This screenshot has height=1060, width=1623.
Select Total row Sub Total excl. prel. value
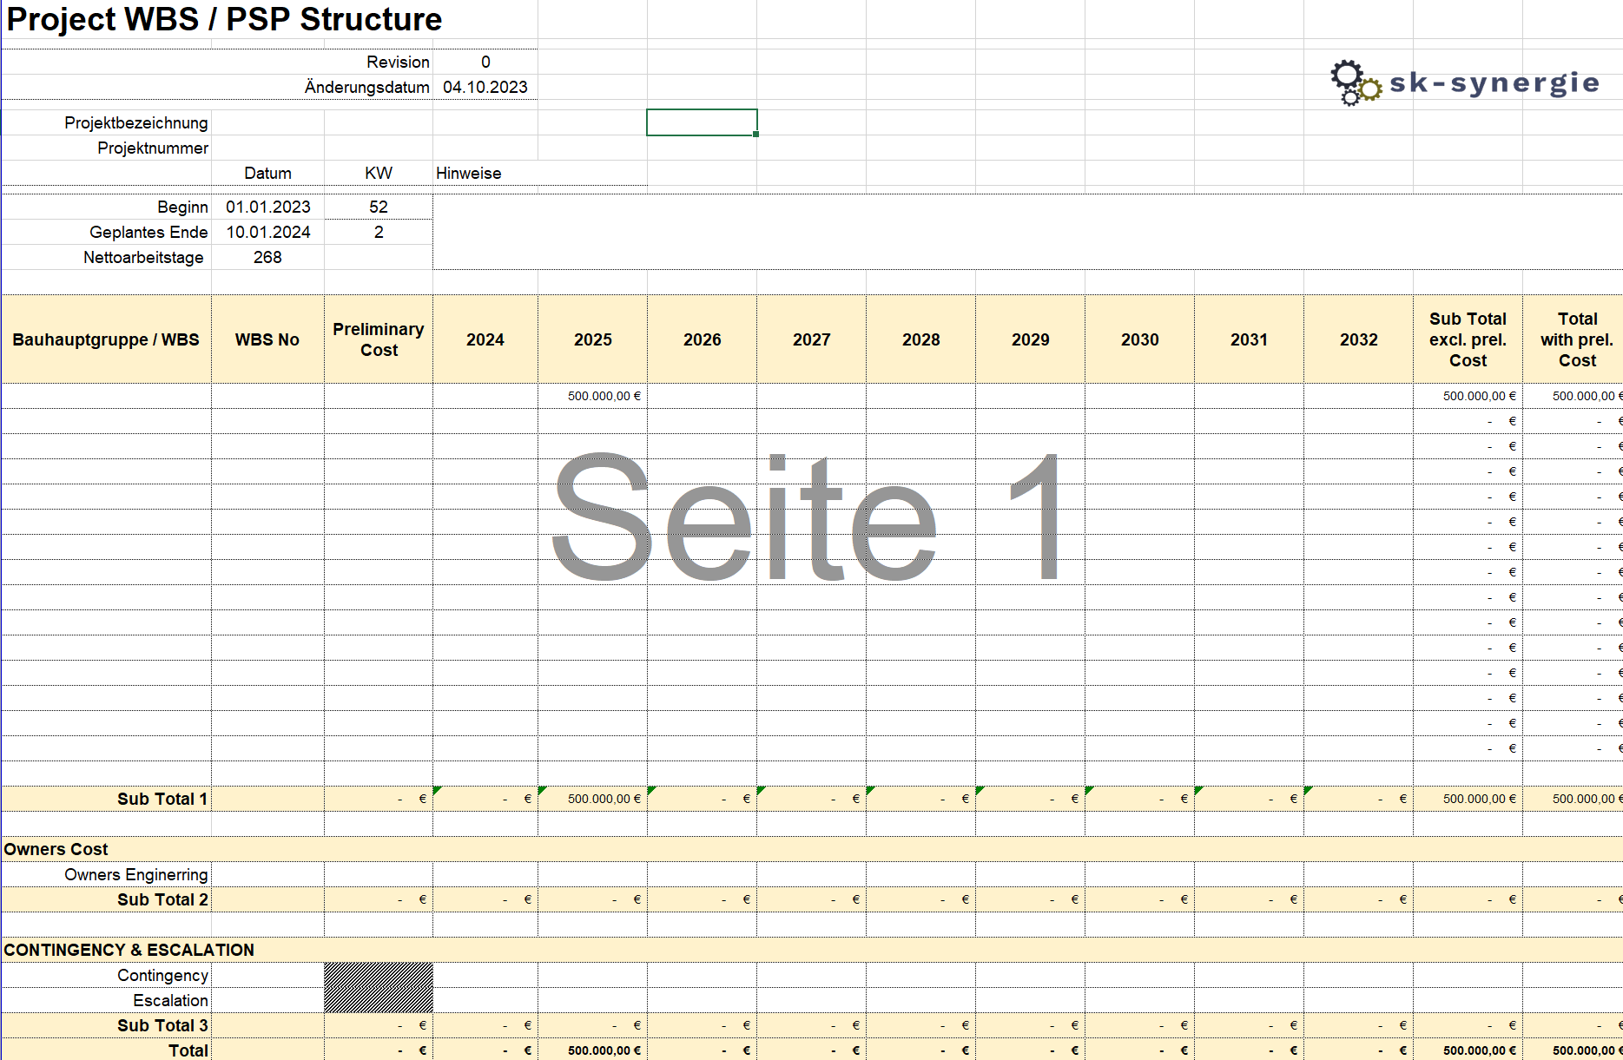(1468, 1050)
